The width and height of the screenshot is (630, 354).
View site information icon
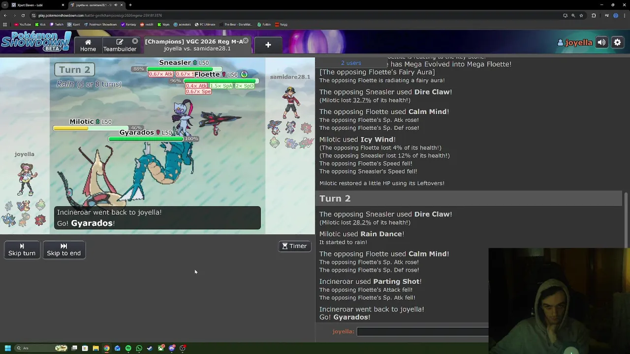pos(33,15)
